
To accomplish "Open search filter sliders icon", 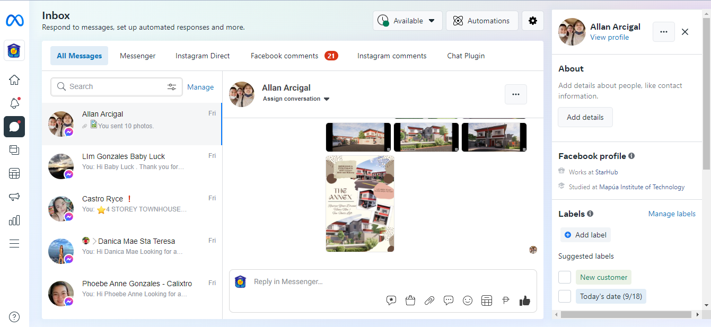I will coord(172,87).
